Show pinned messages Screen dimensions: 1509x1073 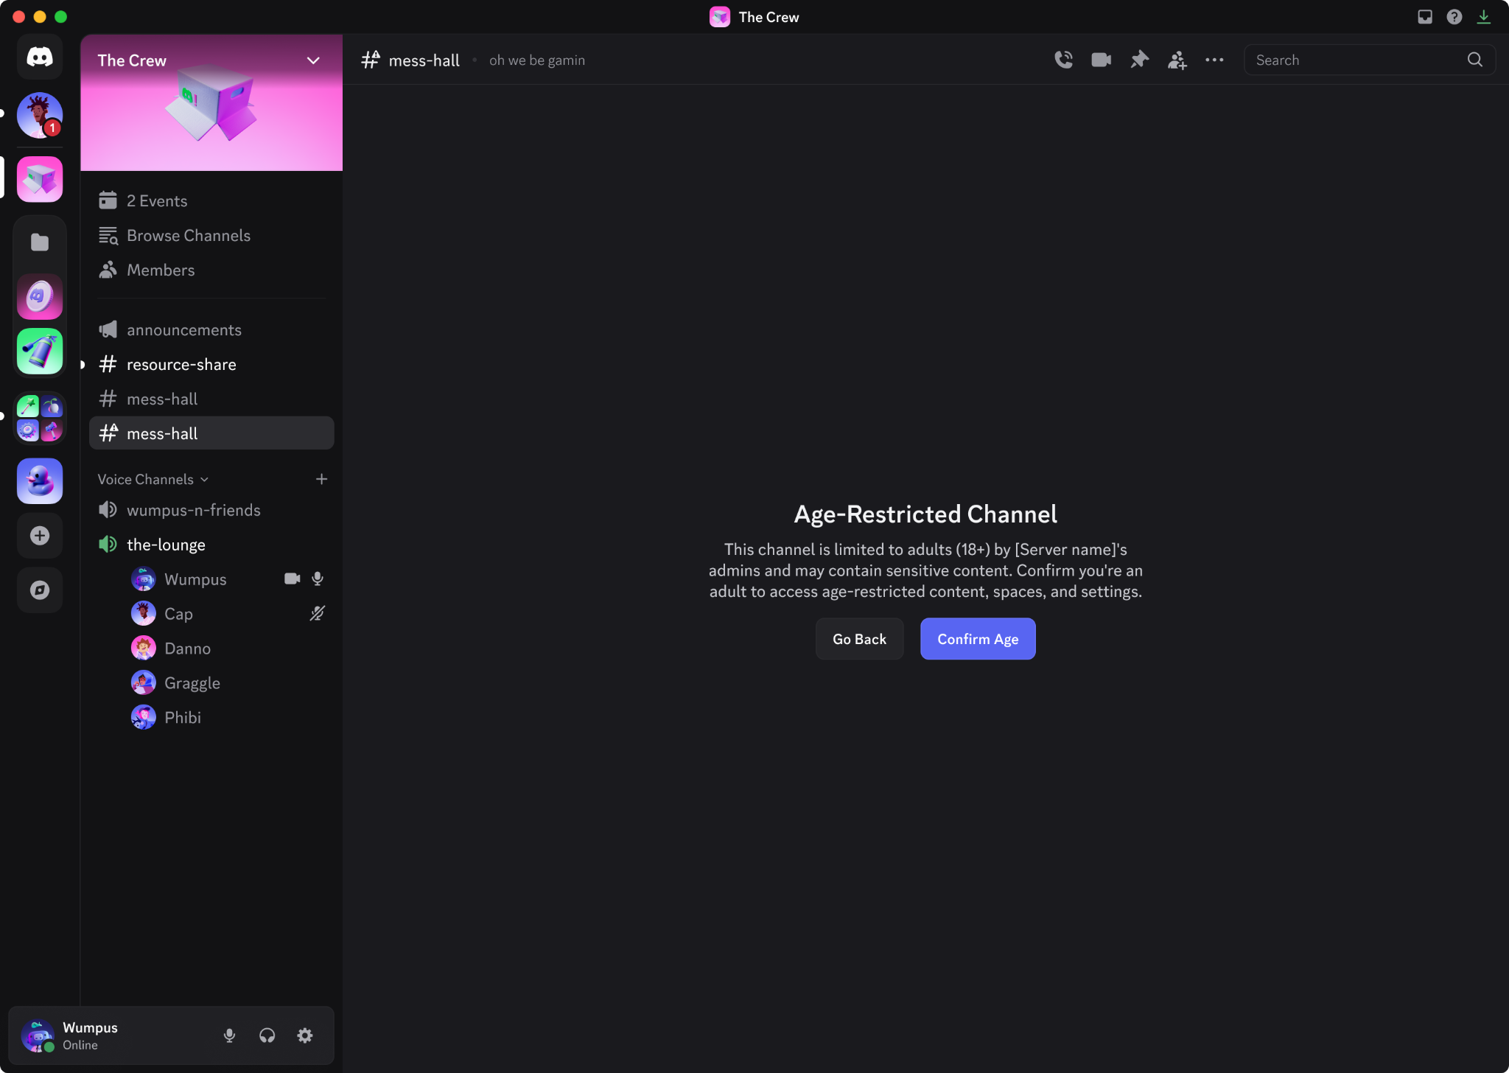(x=1140, y=60)
